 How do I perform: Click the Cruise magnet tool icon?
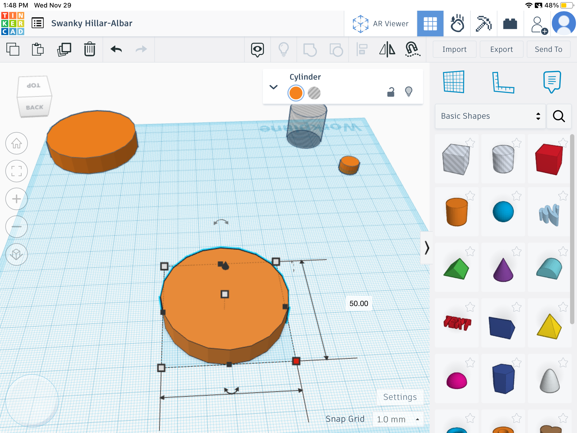point(413,50)
